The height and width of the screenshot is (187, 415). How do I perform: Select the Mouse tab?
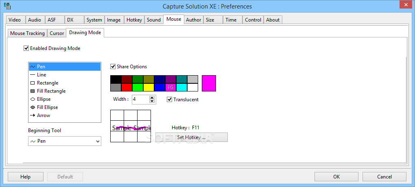174,19
